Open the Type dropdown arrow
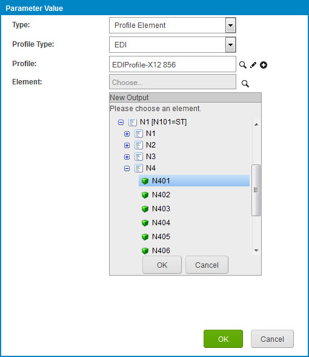Image resolution: width=309 pixels, height=357 pixels. (230, 25)
